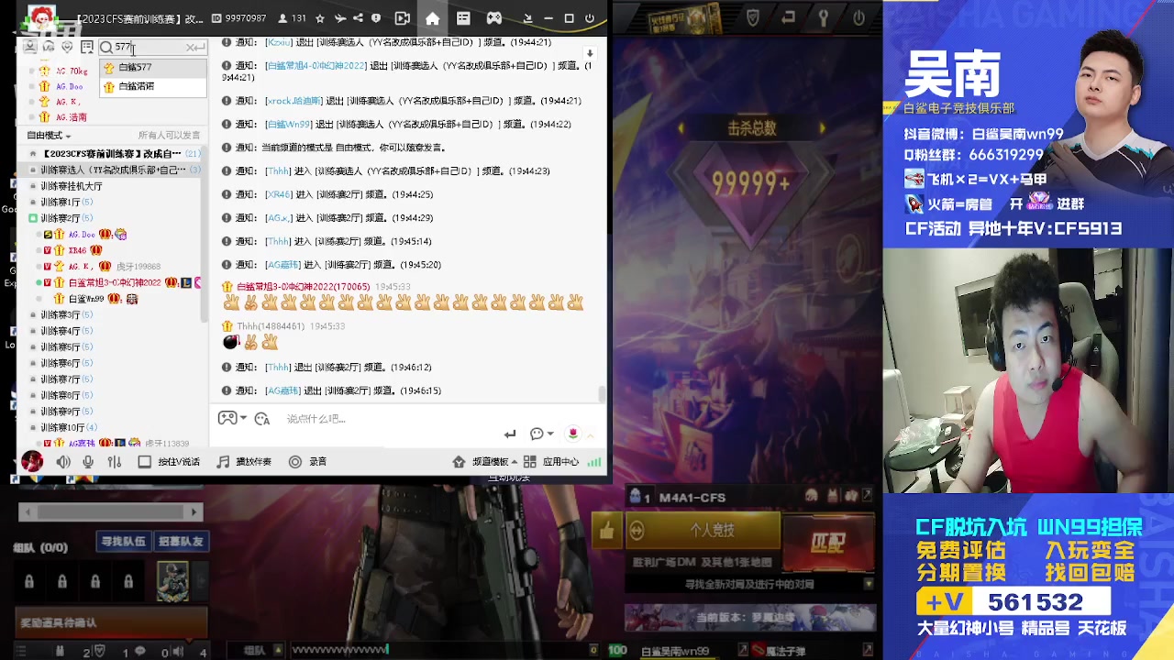Expand the 寻找全新对局 dropdown arrow

[868, 584]
